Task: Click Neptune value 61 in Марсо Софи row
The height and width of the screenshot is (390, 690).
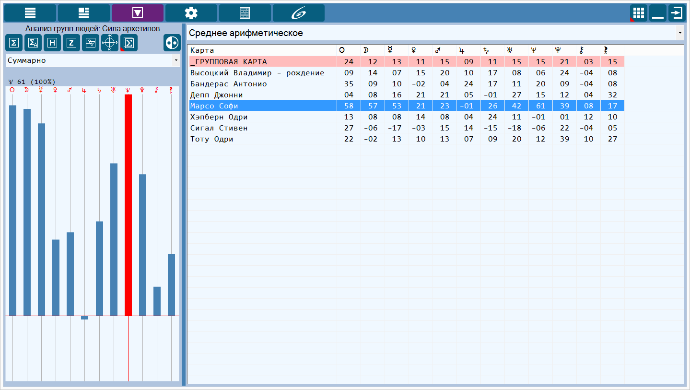Action: [x=540, y=106]
